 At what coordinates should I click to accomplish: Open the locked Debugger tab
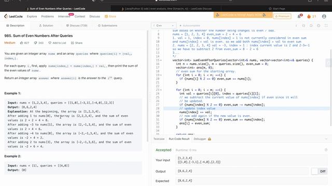pyautogui.click(x=202, y=139)
